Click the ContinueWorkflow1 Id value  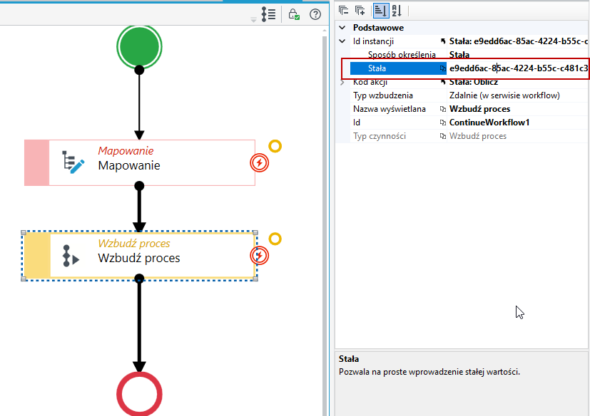[489, 123]
